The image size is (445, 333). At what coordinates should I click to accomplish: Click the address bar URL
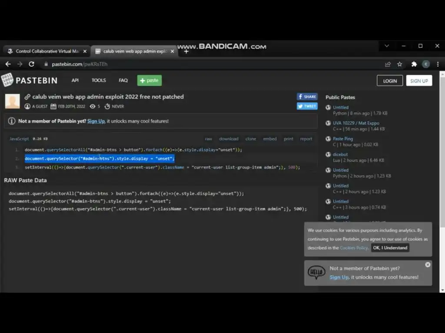point(80,64)
